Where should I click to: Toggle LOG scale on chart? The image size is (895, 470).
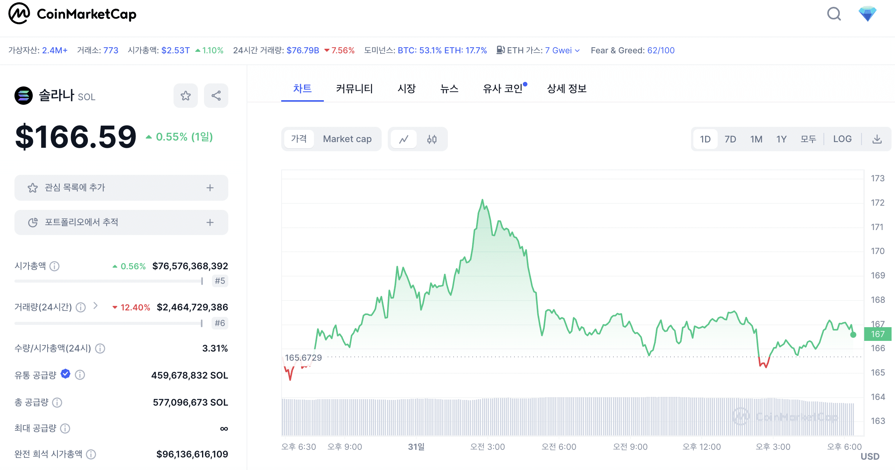pos(842,139)
